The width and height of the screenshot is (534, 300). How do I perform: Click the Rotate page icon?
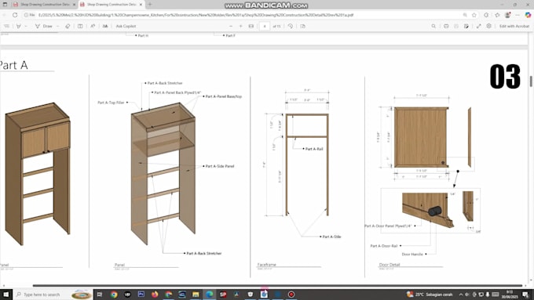click(x=290, y=26)
